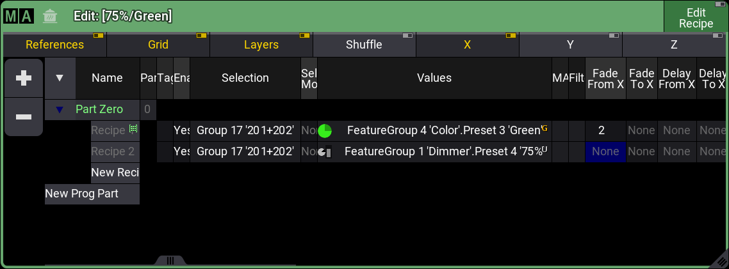
Task: Select the X axis tab
Action: 467,45
